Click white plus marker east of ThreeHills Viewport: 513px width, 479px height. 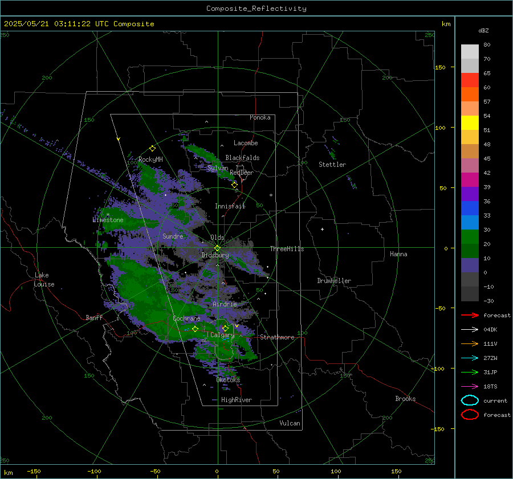pos(322,229)
